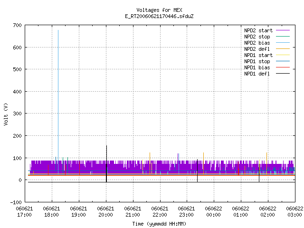The image size is (304, 228).
Task: Click the 'NPD2 defl' legend label
Action: [x=257, y=49]
